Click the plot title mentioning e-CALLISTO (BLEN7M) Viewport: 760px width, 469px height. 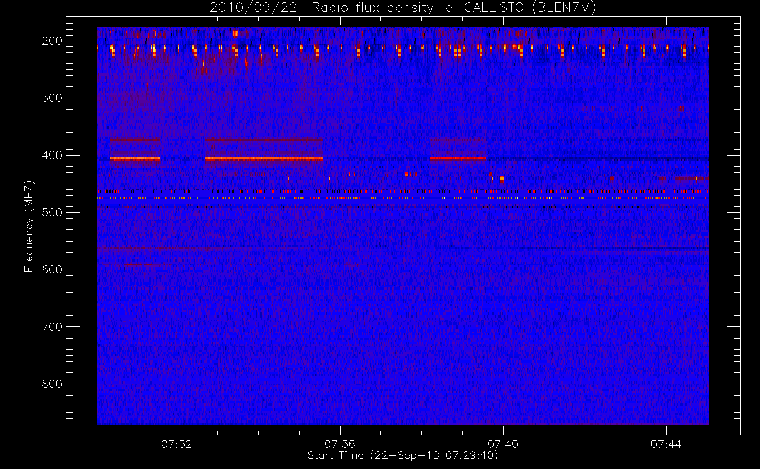click(403, 8)
